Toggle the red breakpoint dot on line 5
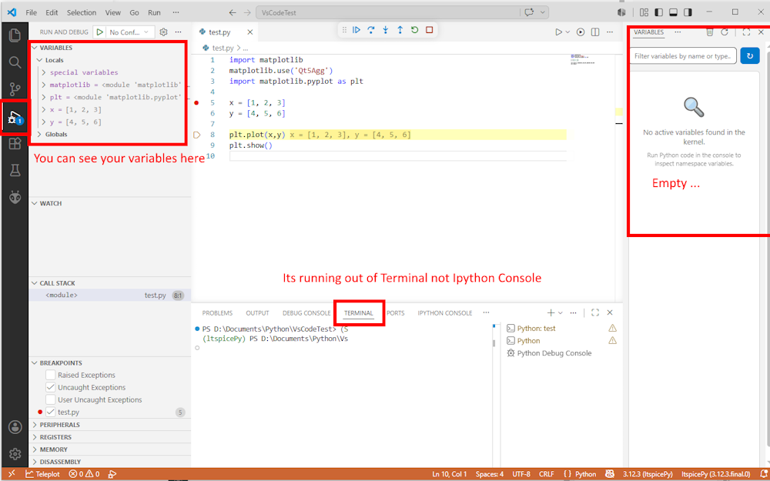Screen dimensions: 770x481 point(196,102)
